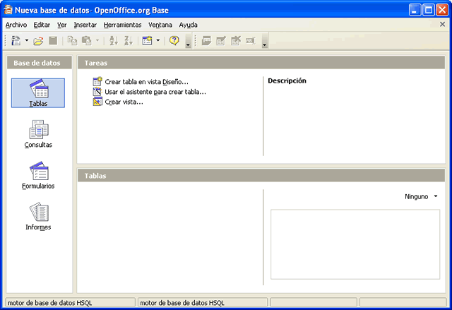This screenshot has width=452, height=310.
Task: Select Formularios in the database pane
Action: pyautogui.click(x=38, y=175)
